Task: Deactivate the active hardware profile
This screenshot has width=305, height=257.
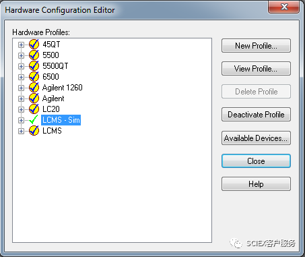Action: tap(256, 115)
